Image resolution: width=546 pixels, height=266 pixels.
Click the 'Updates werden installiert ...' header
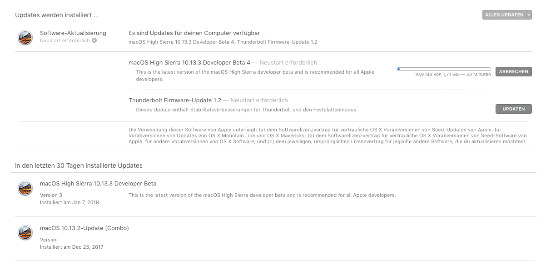[57, 15]
